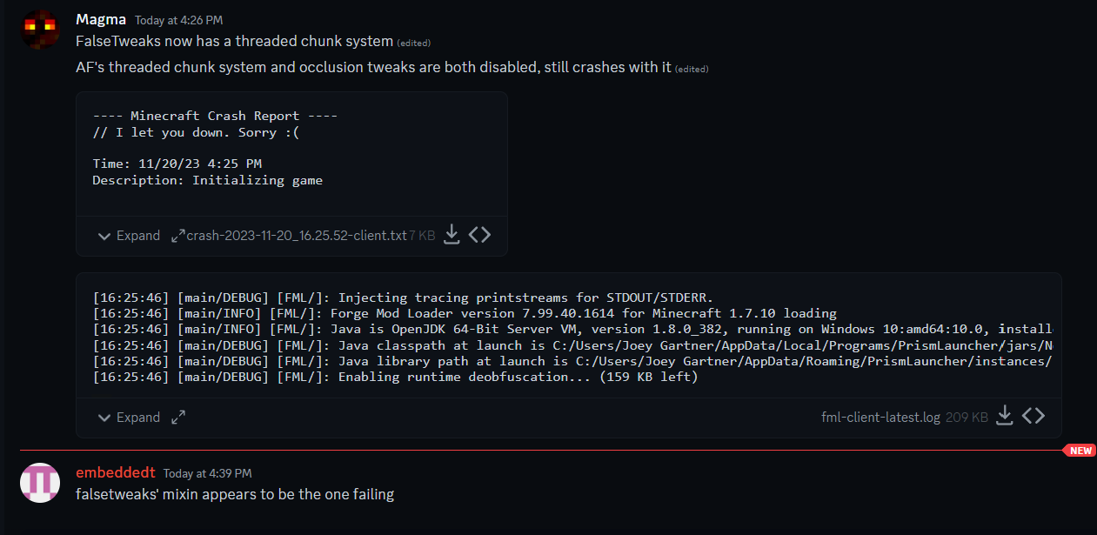Click Magma's pixelated avatar

[x=39, y=29]
